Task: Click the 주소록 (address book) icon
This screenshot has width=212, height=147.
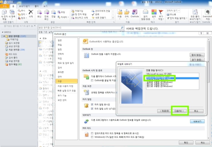Action: coord(168,14)
